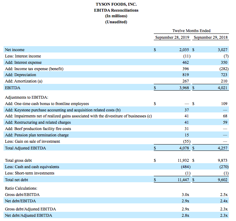Click Total net debt value 9,602
Viewport: 236px width, 221px height.
223,180
